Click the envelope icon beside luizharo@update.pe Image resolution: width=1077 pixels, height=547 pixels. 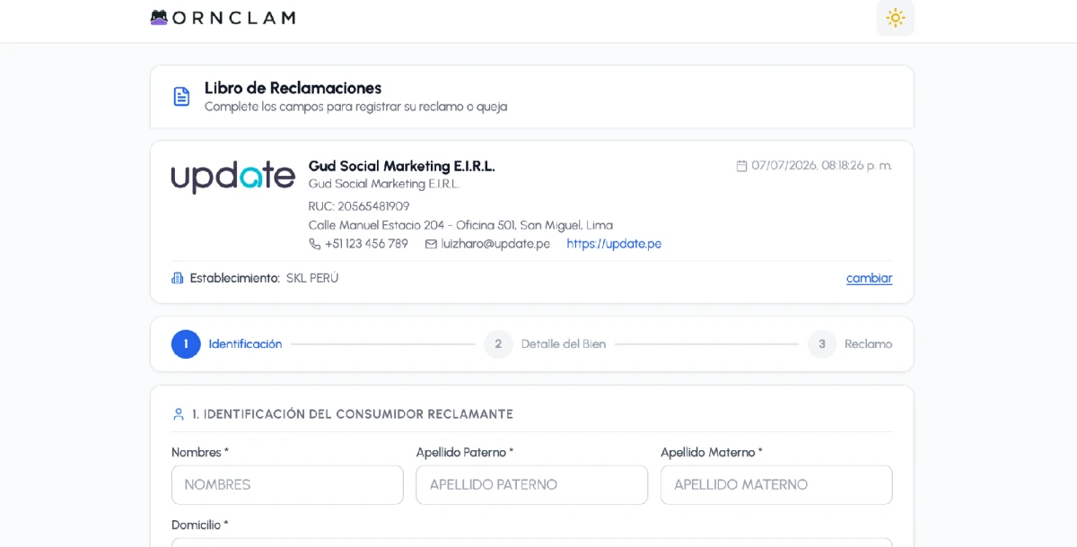click(x=431, y=244)
